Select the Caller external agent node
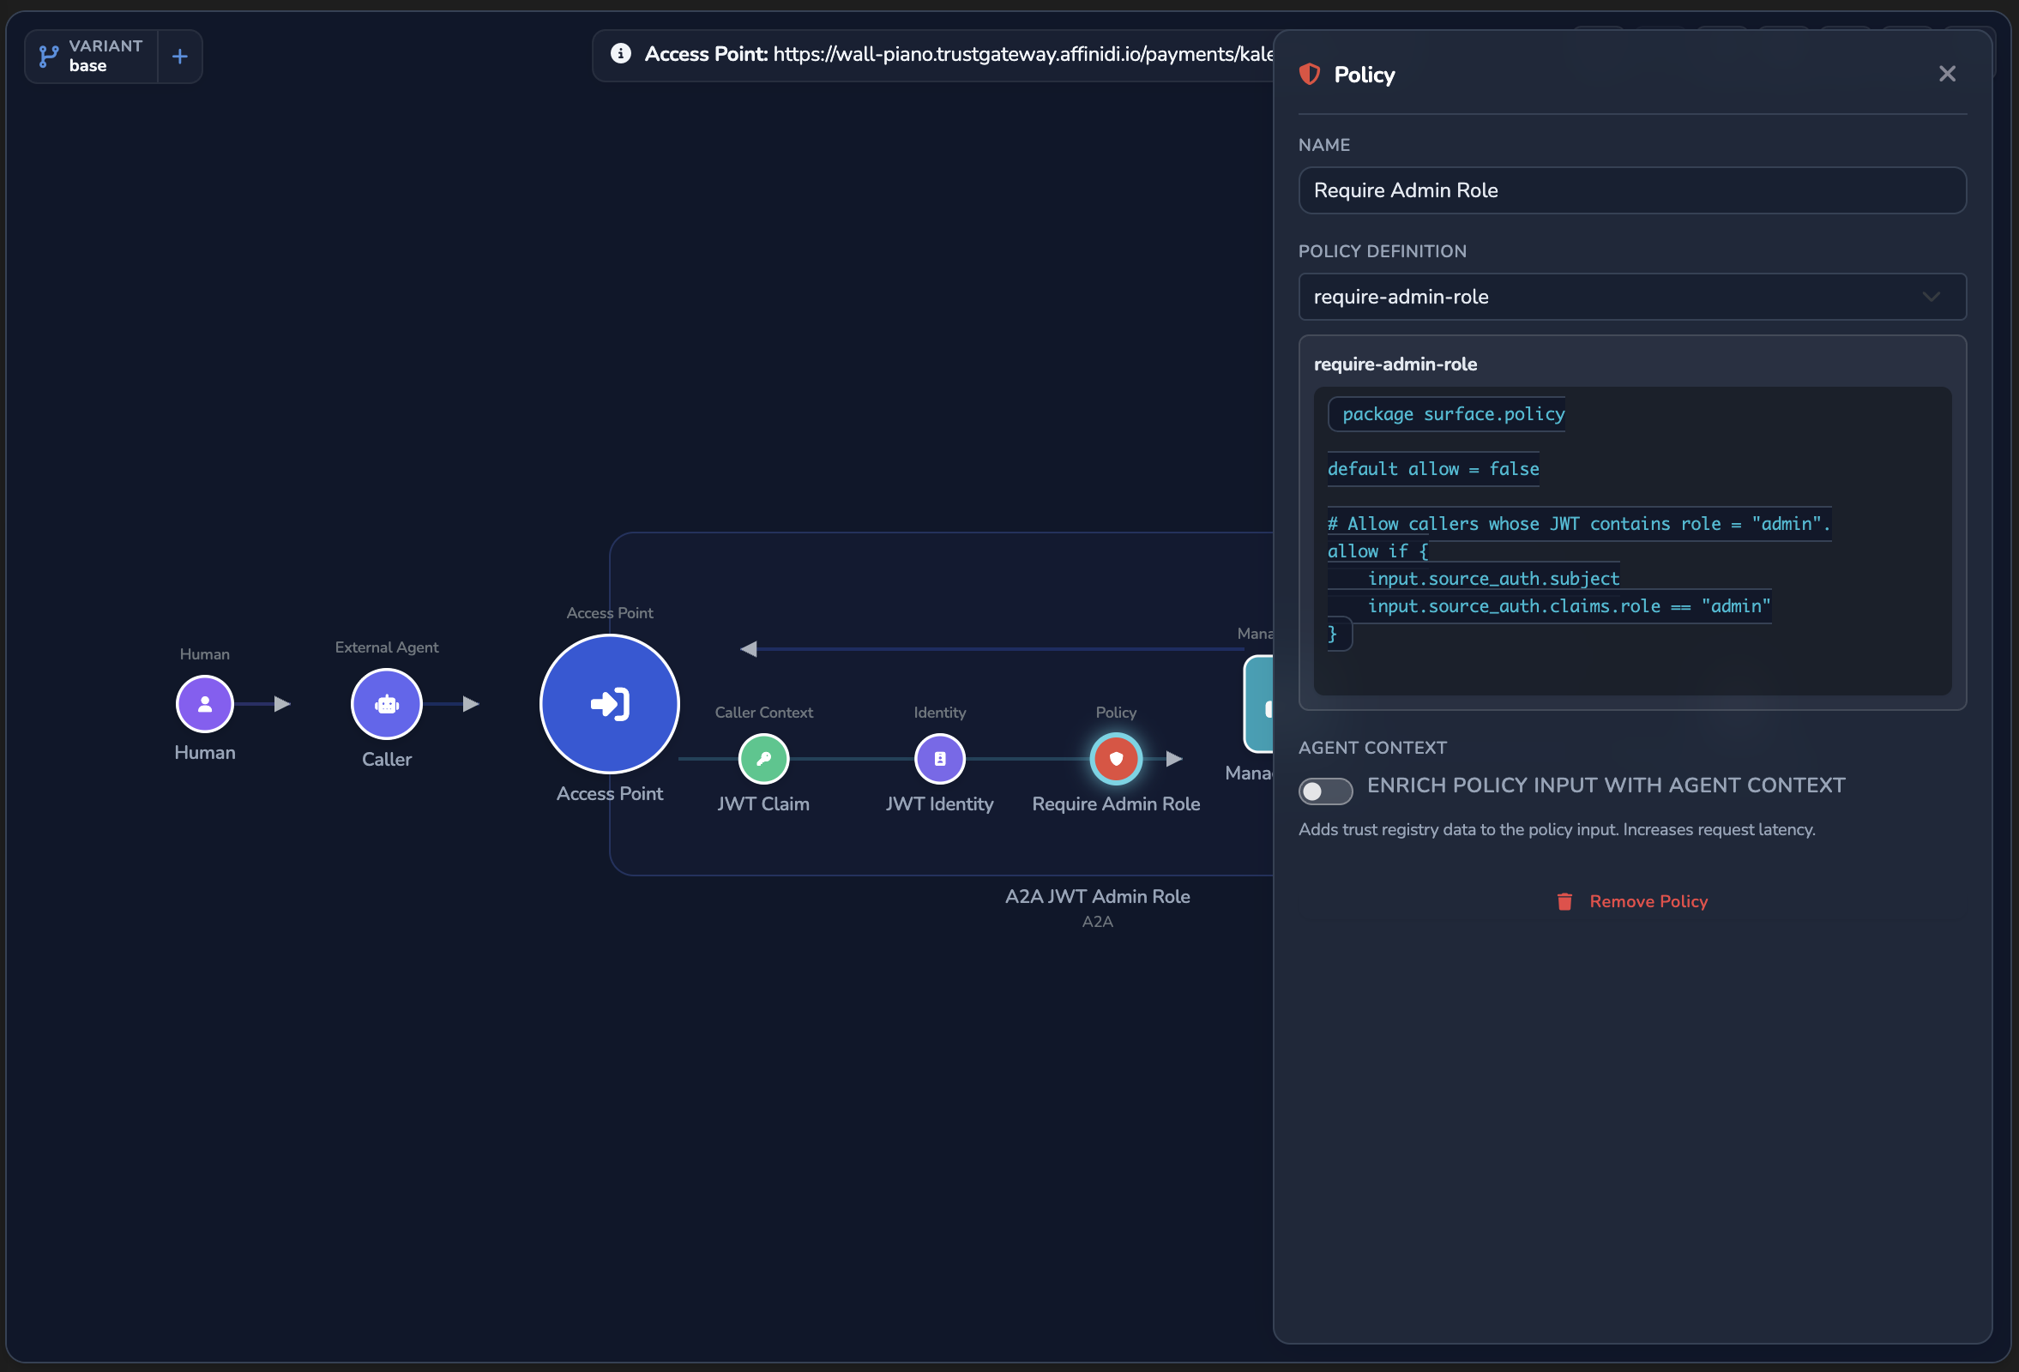The width and height of the screenshot is (2019, 1372). pyautogui.click(x=387, y=703)
